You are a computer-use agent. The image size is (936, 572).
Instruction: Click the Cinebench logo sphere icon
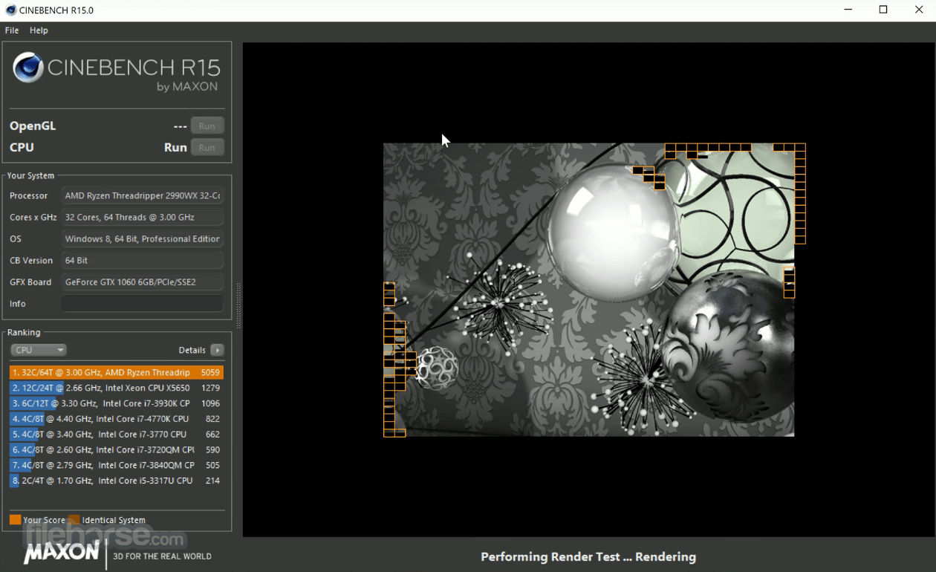pos(28,68)
